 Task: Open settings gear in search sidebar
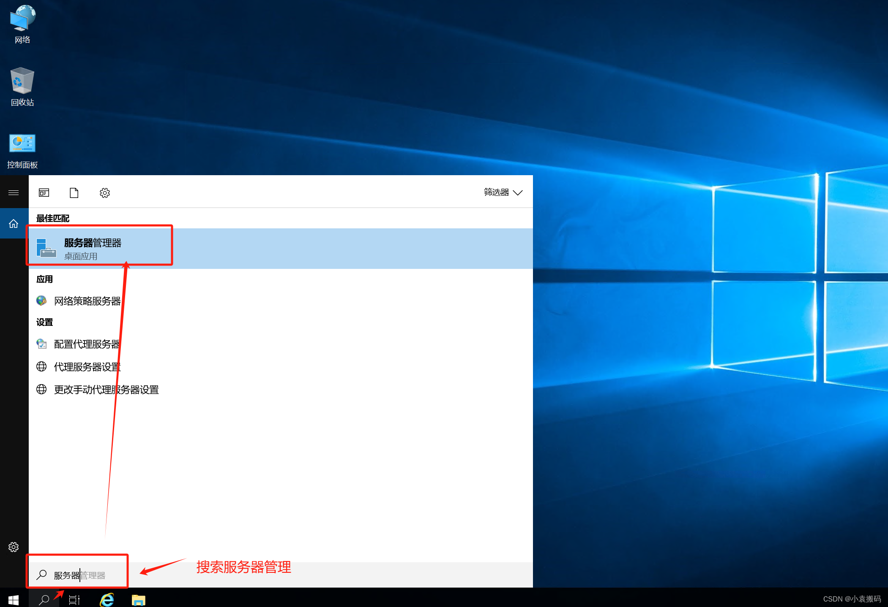[x=14, y=547]
